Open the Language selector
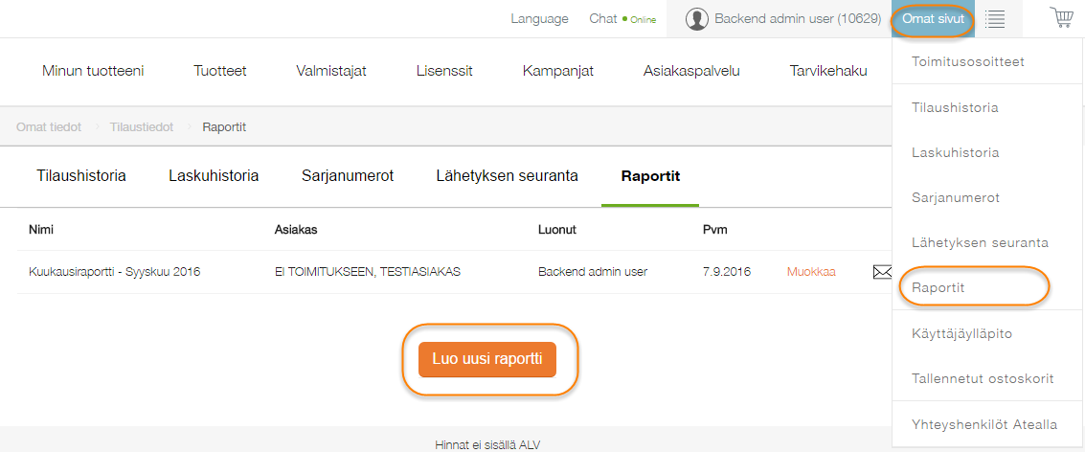This screenshot has width=1085, height=452. point(539,18)
